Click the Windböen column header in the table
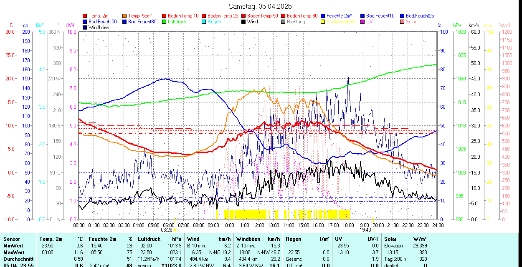 coord(248,239)
